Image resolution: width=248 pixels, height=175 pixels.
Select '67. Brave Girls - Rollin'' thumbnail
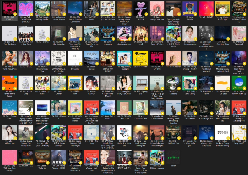coord(108,108)
